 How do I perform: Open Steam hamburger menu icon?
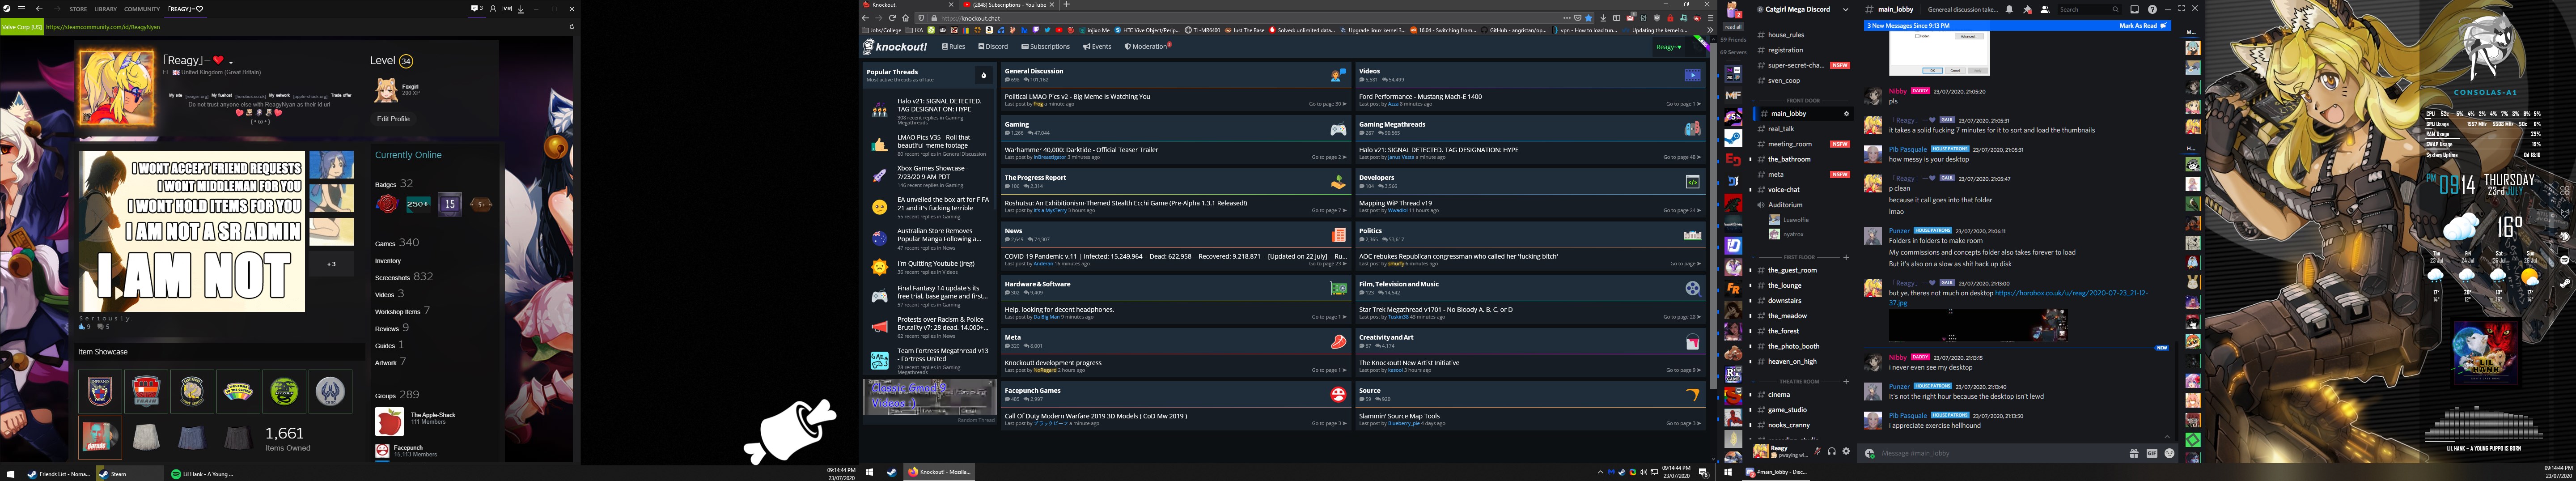21,9
